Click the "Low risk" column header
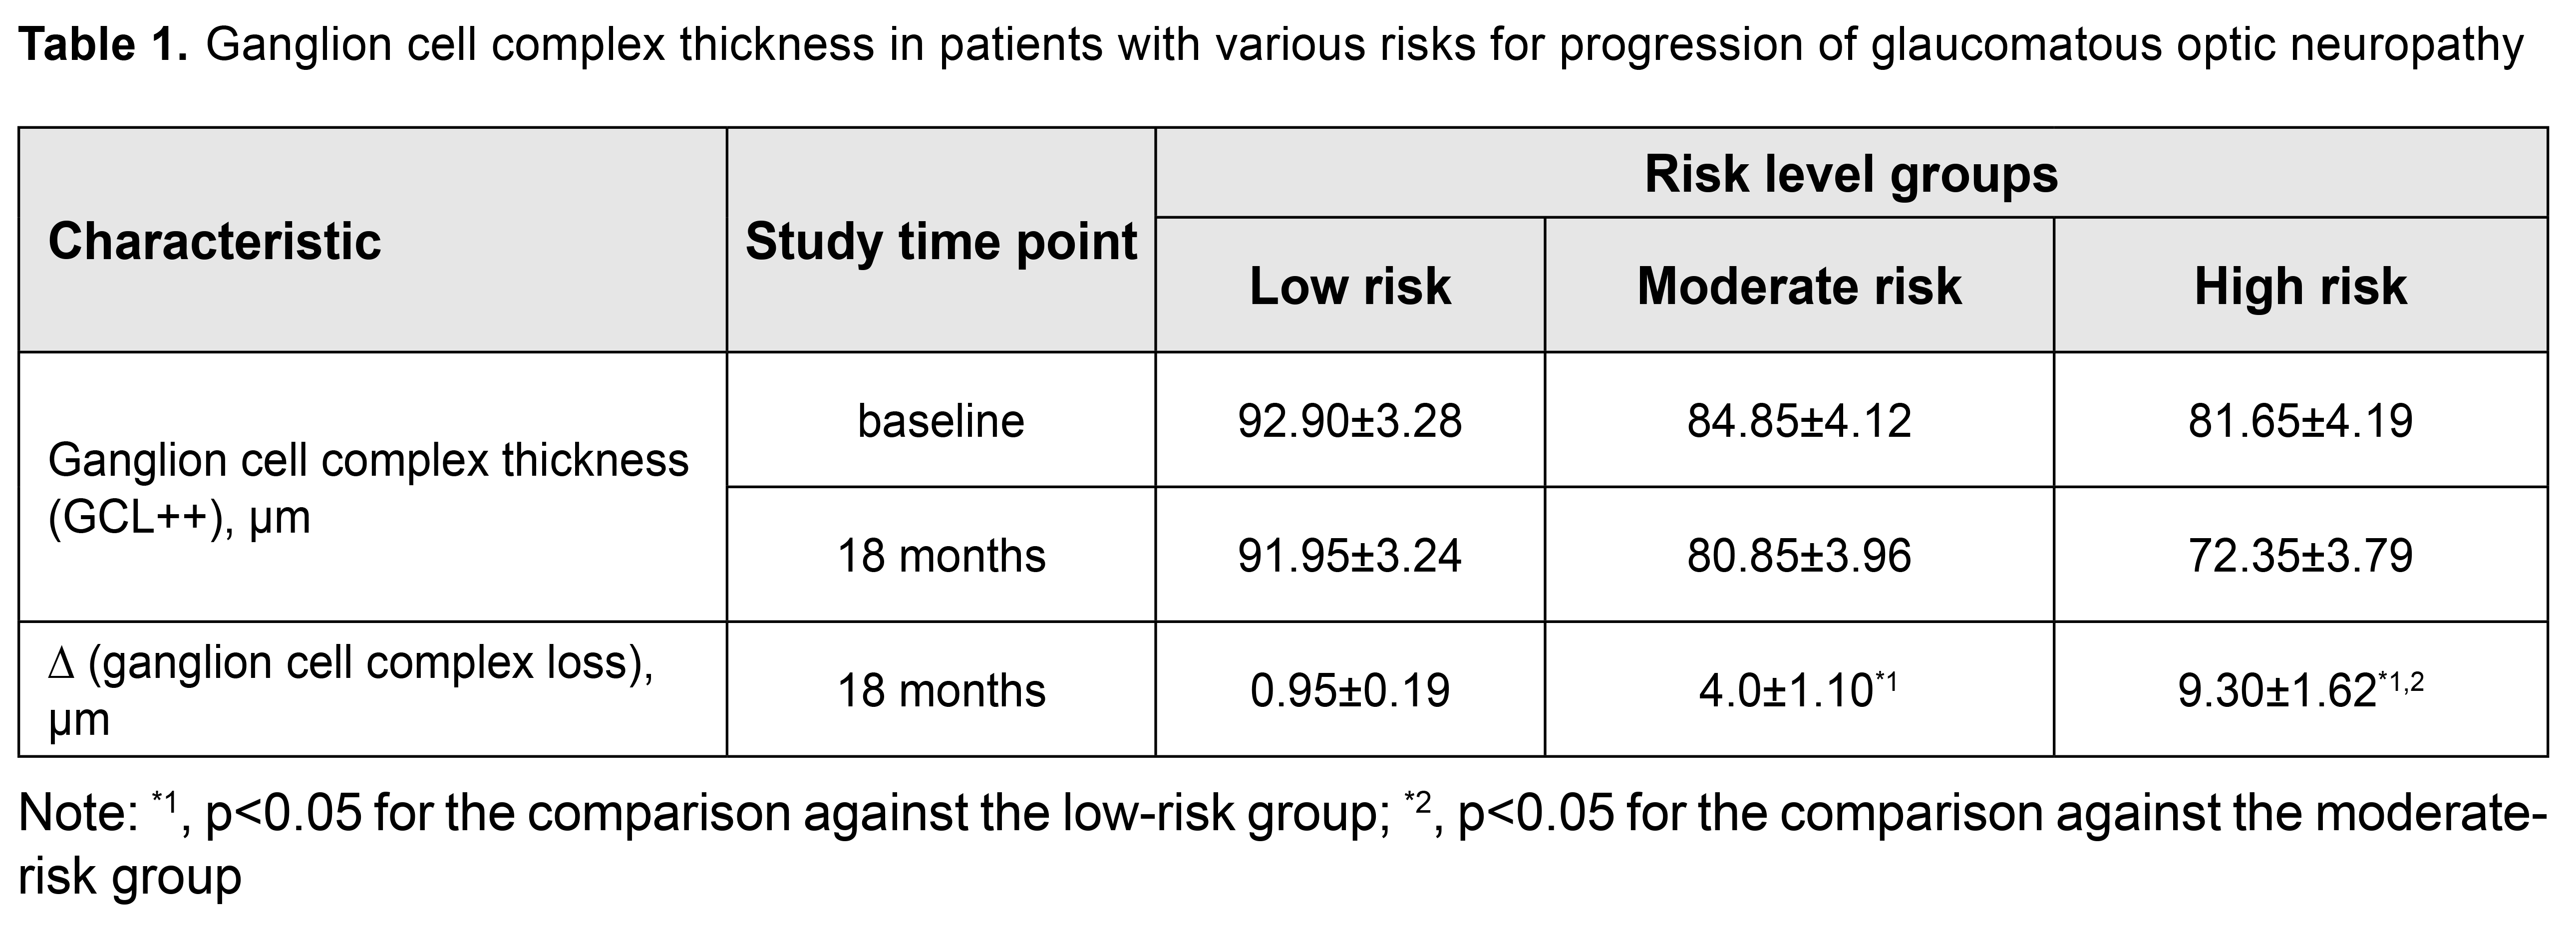Screen dimensions: 2576x933 [1349, 286]
